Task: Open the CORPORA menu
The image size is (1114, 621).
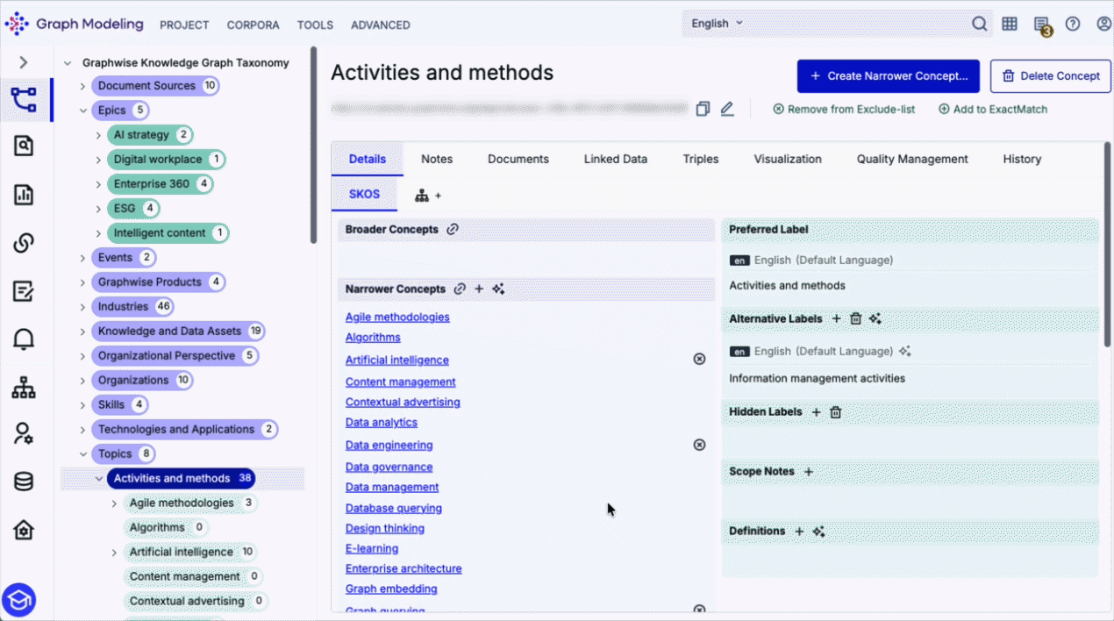Action: (253, 25)
